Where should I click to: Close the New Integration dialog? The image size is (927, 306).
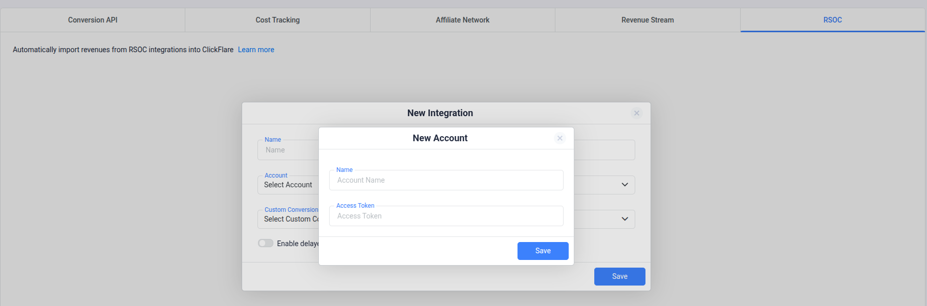click(x=636, y=113)
